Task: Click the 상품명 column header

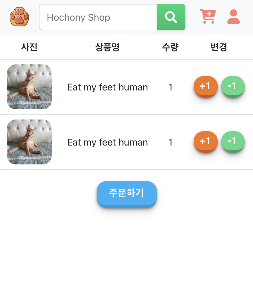Action: (x=107, y=47)
